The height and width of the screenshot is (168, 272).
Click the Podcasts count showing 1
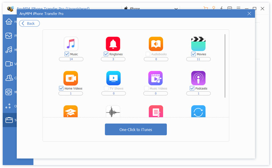tap(199, 94)
